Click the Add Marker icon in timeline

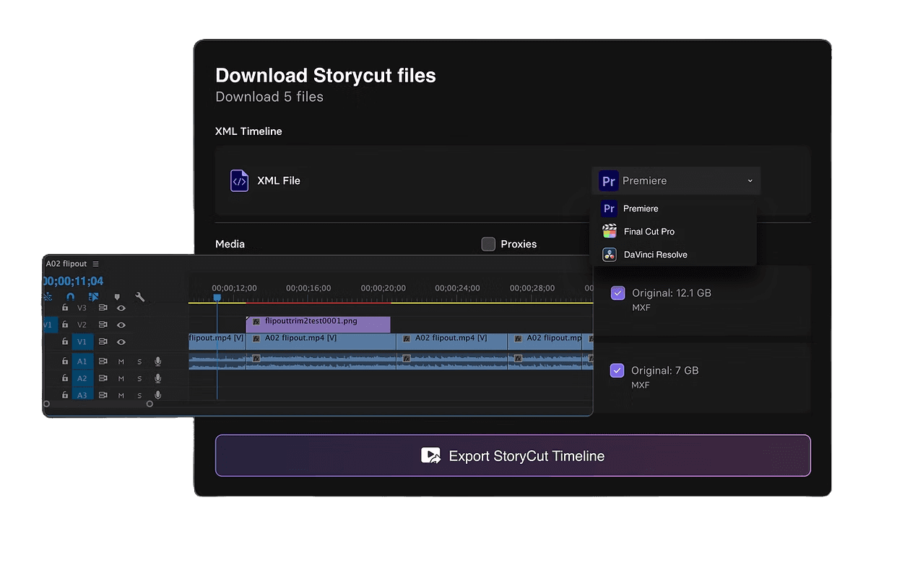pos(117,297)
